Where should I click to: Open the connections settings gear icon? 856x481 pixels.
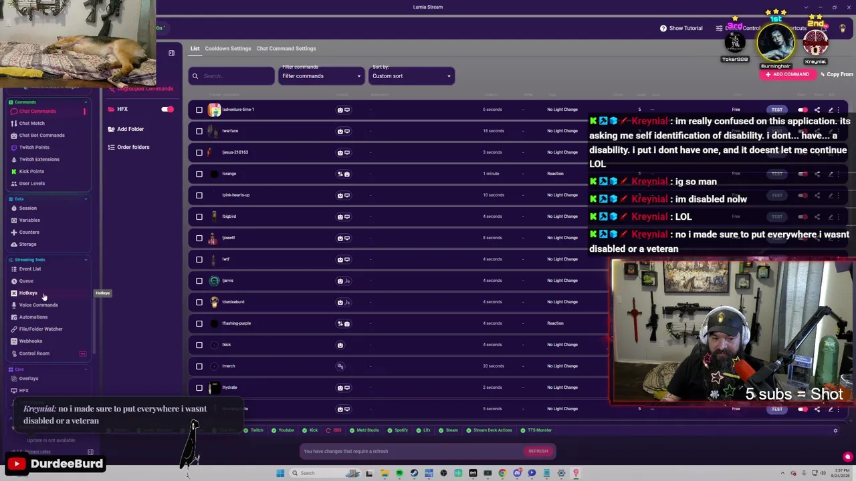[x=835, y=431]
